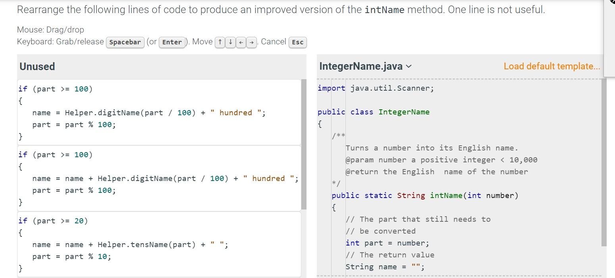Click the line 'int part = number;'
This screenshot has height=278, width=615.
pyautogui.click(x=387, y=243)
